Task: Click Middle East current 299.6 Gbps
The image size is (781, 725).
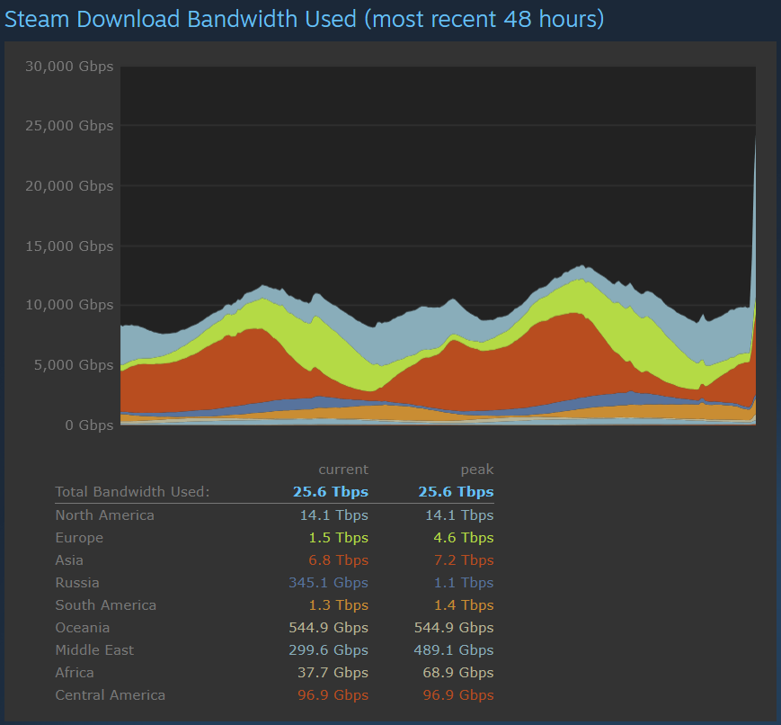Action: tap(328, 649)
